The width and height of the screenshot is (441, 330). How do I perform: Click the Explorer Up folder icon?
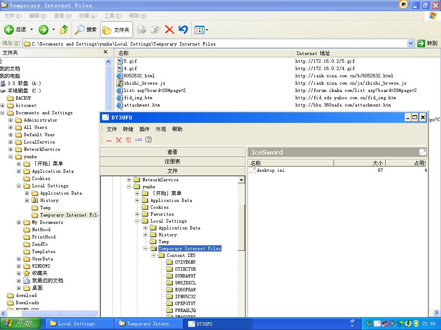[64, 30]
